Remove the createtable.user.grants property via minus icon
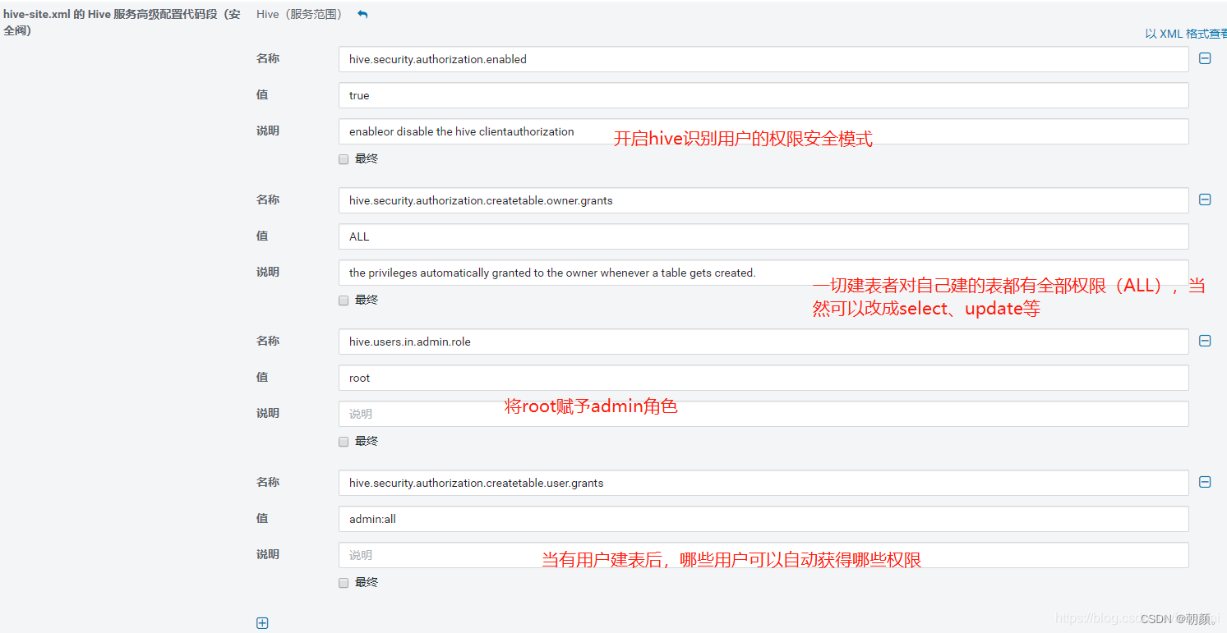 point(1205,482)
